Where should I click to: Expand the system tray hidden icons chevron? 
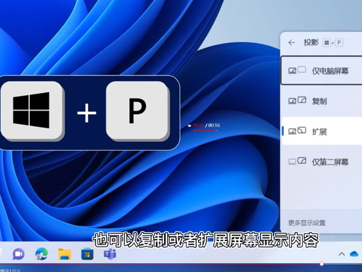click(x=341, y=254)
